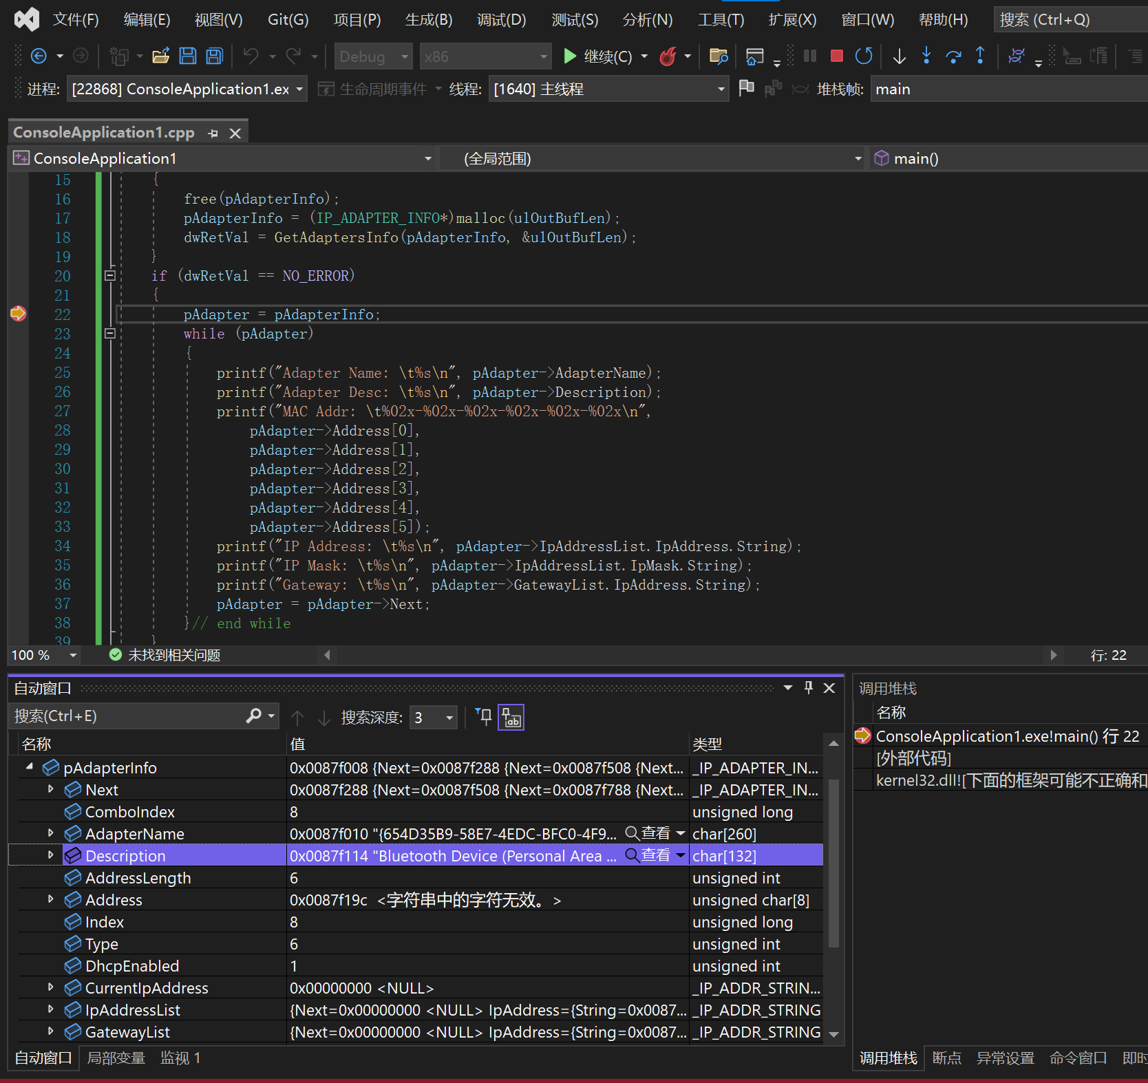Open the thread [1640] dropdown
Viewport: 1148px width, 1083px height.
608,89
